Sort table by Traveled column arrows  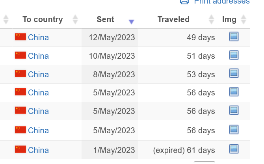[211, 19]
